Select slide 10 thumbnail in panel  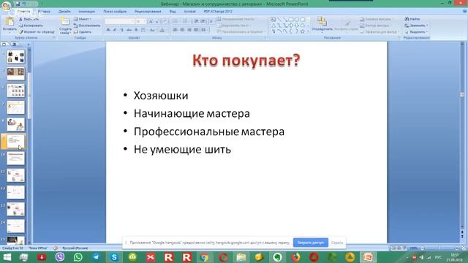pyautogui.click(x=15, y=159)
